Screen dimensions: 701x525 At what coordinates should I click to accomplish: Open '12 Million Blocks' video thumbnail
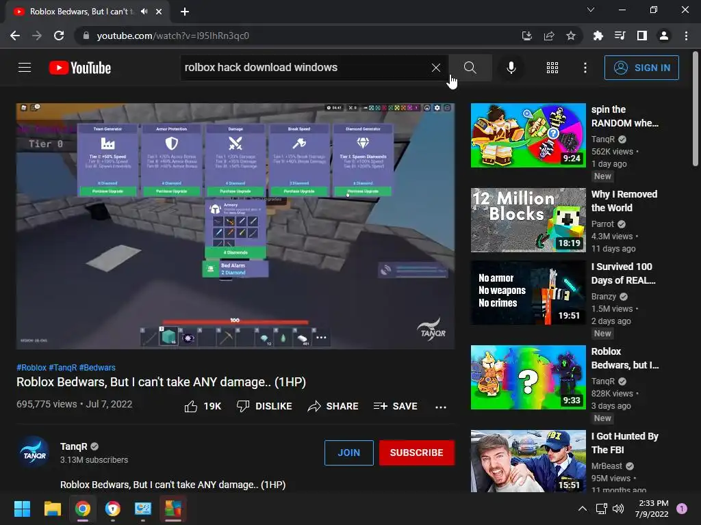click(x=528, y=220)
